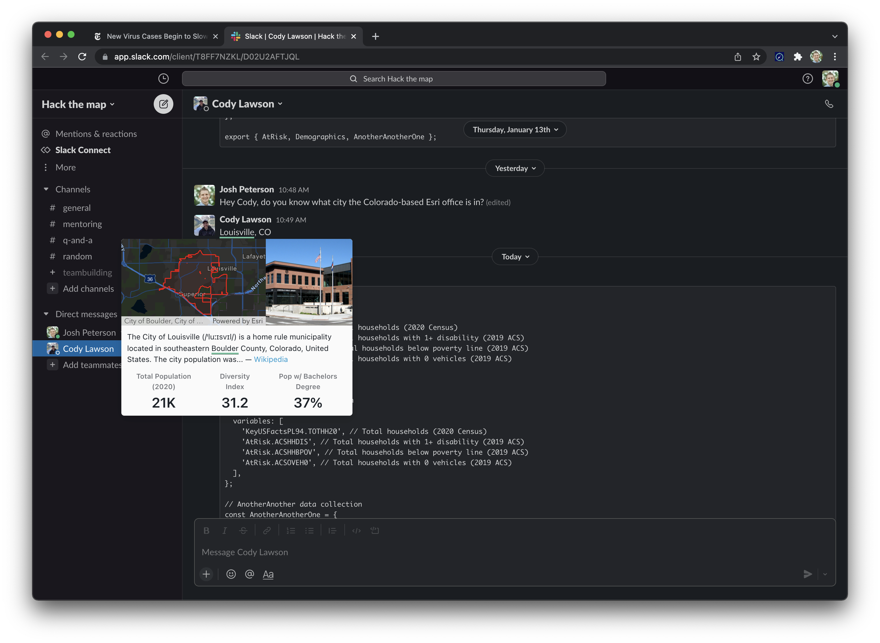Open the emoji picker in composer

point(231,574)
